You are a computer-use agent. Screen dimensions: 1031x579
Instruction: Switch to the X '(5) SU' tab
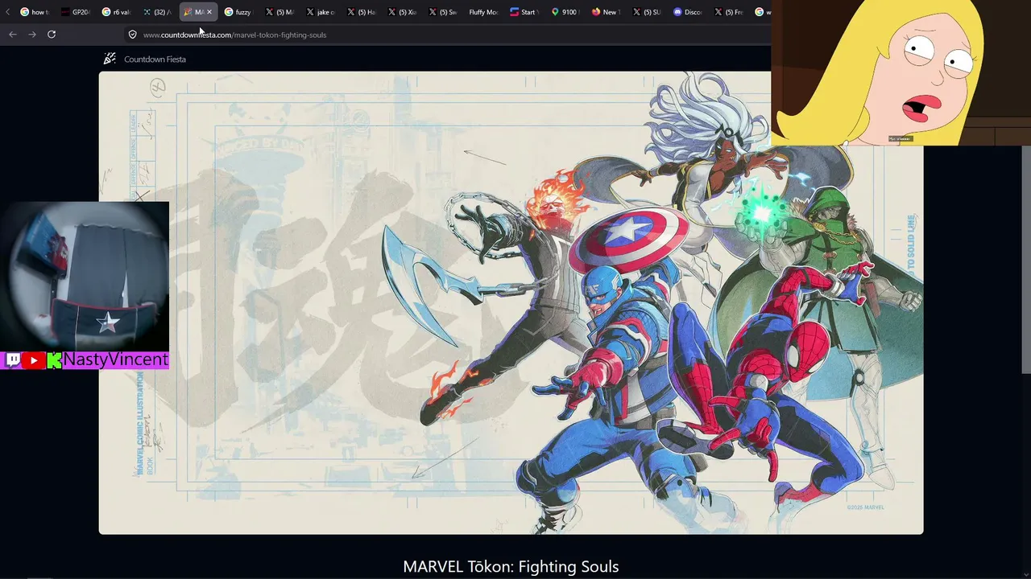(x=647, y=12)
